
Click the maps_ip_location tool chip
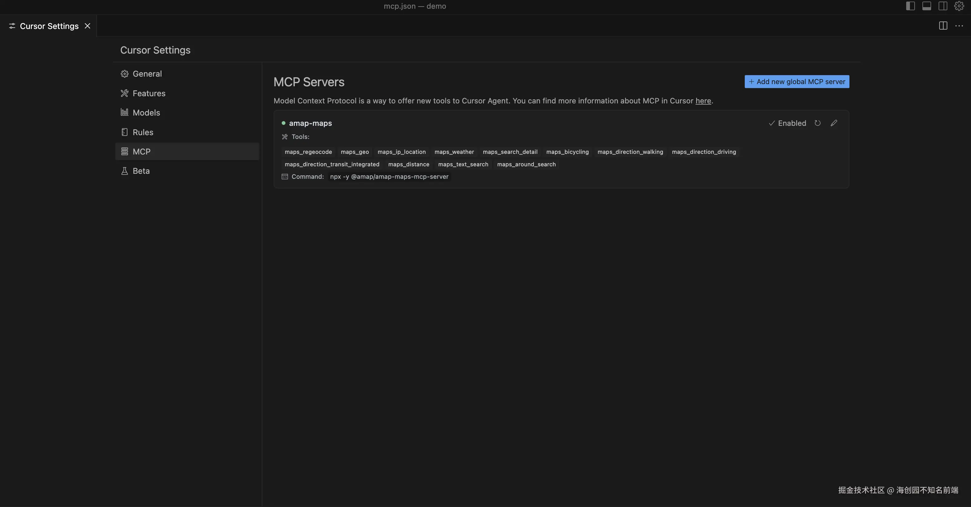[x=401, y=152]
